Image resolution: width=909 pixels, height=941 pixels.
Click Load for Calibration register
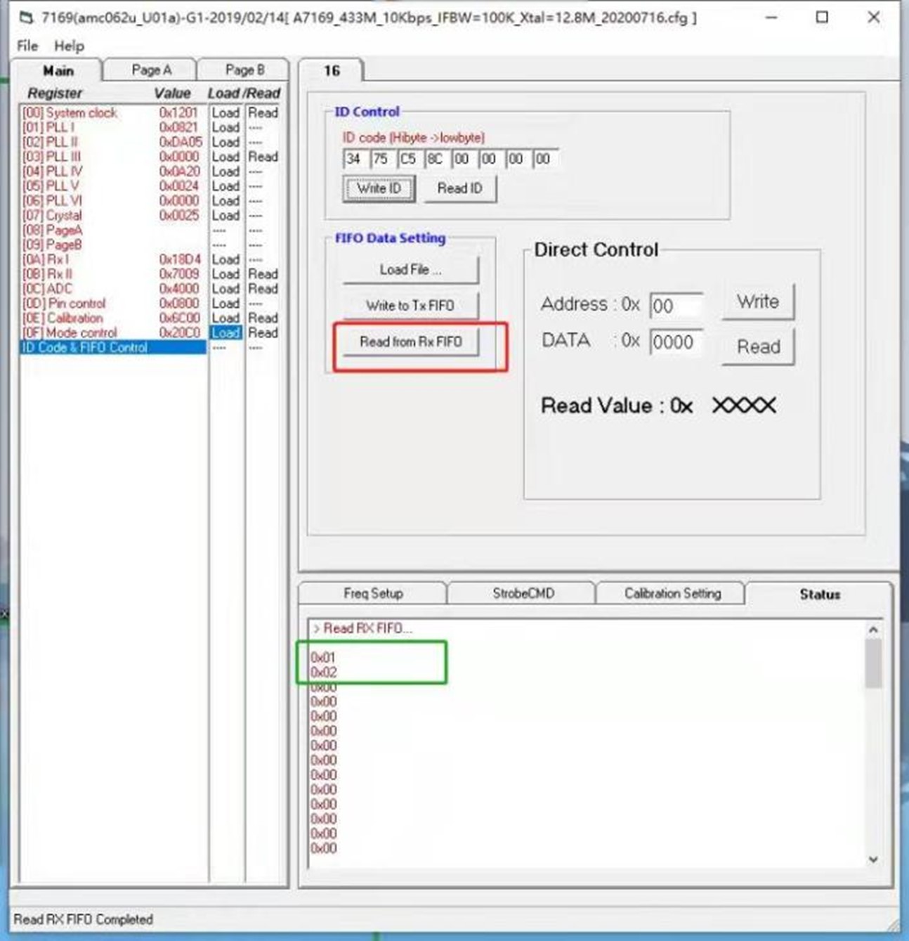tap(226, 318)
